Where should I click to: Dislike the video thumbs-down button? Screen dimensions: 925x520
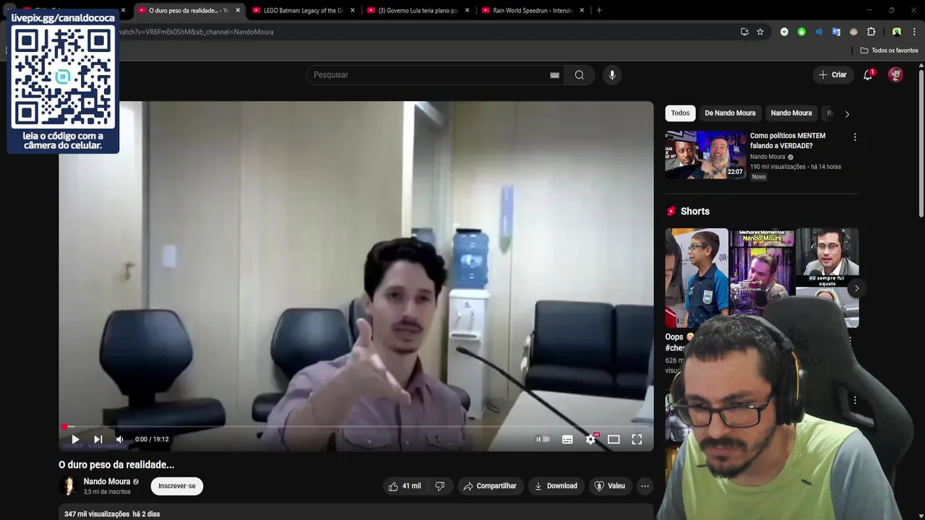pos(440,486)
